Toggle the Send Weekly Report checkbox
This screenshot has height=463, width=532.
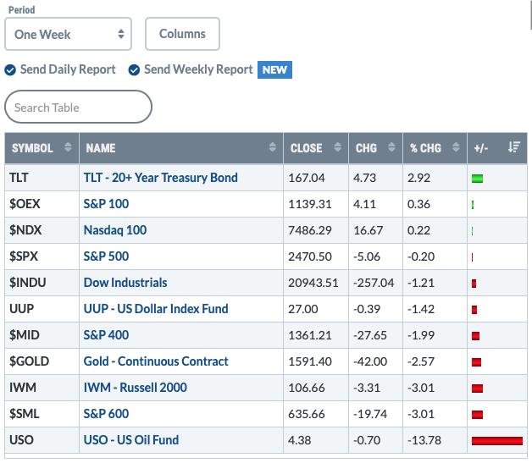[134, 70]
